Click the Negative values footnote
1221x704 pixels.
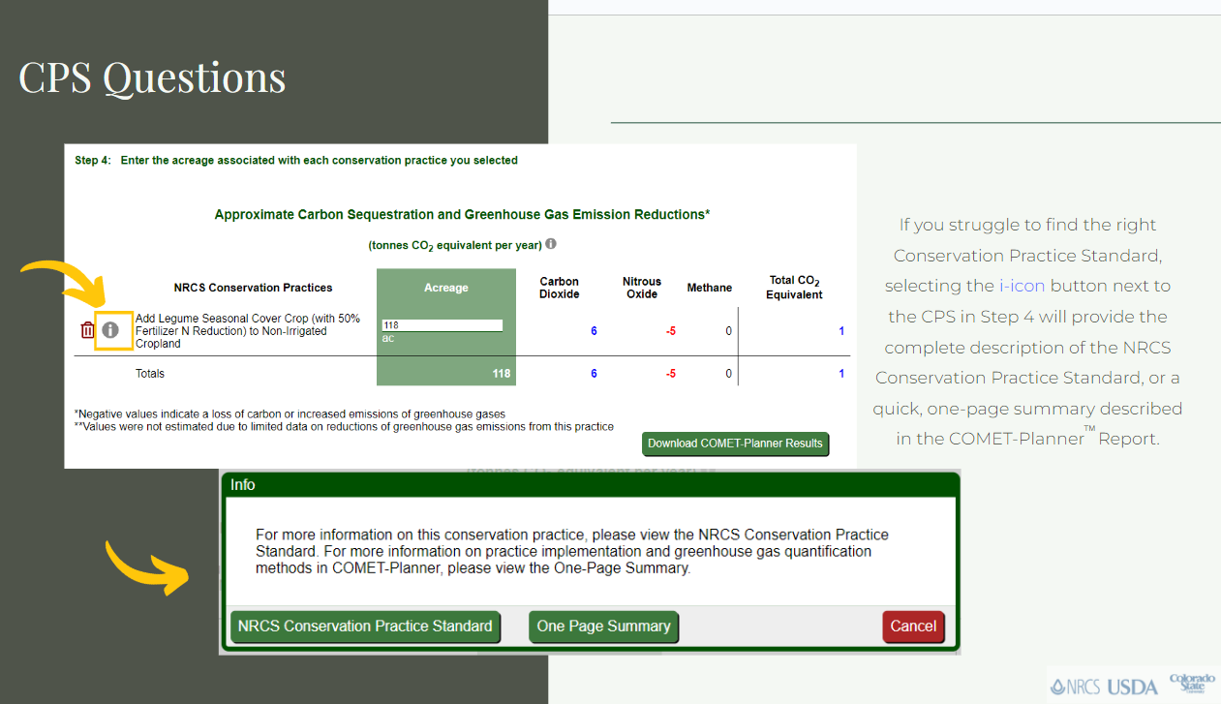point(290,414)
